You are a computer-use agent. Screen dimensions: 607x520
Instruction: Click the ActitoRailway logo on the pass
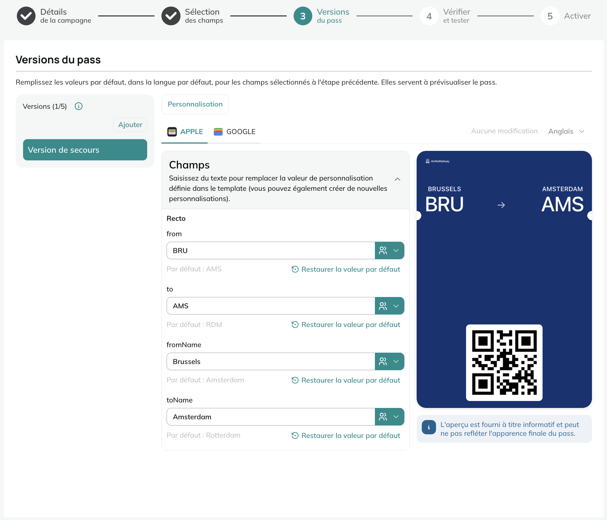(437, 161)
